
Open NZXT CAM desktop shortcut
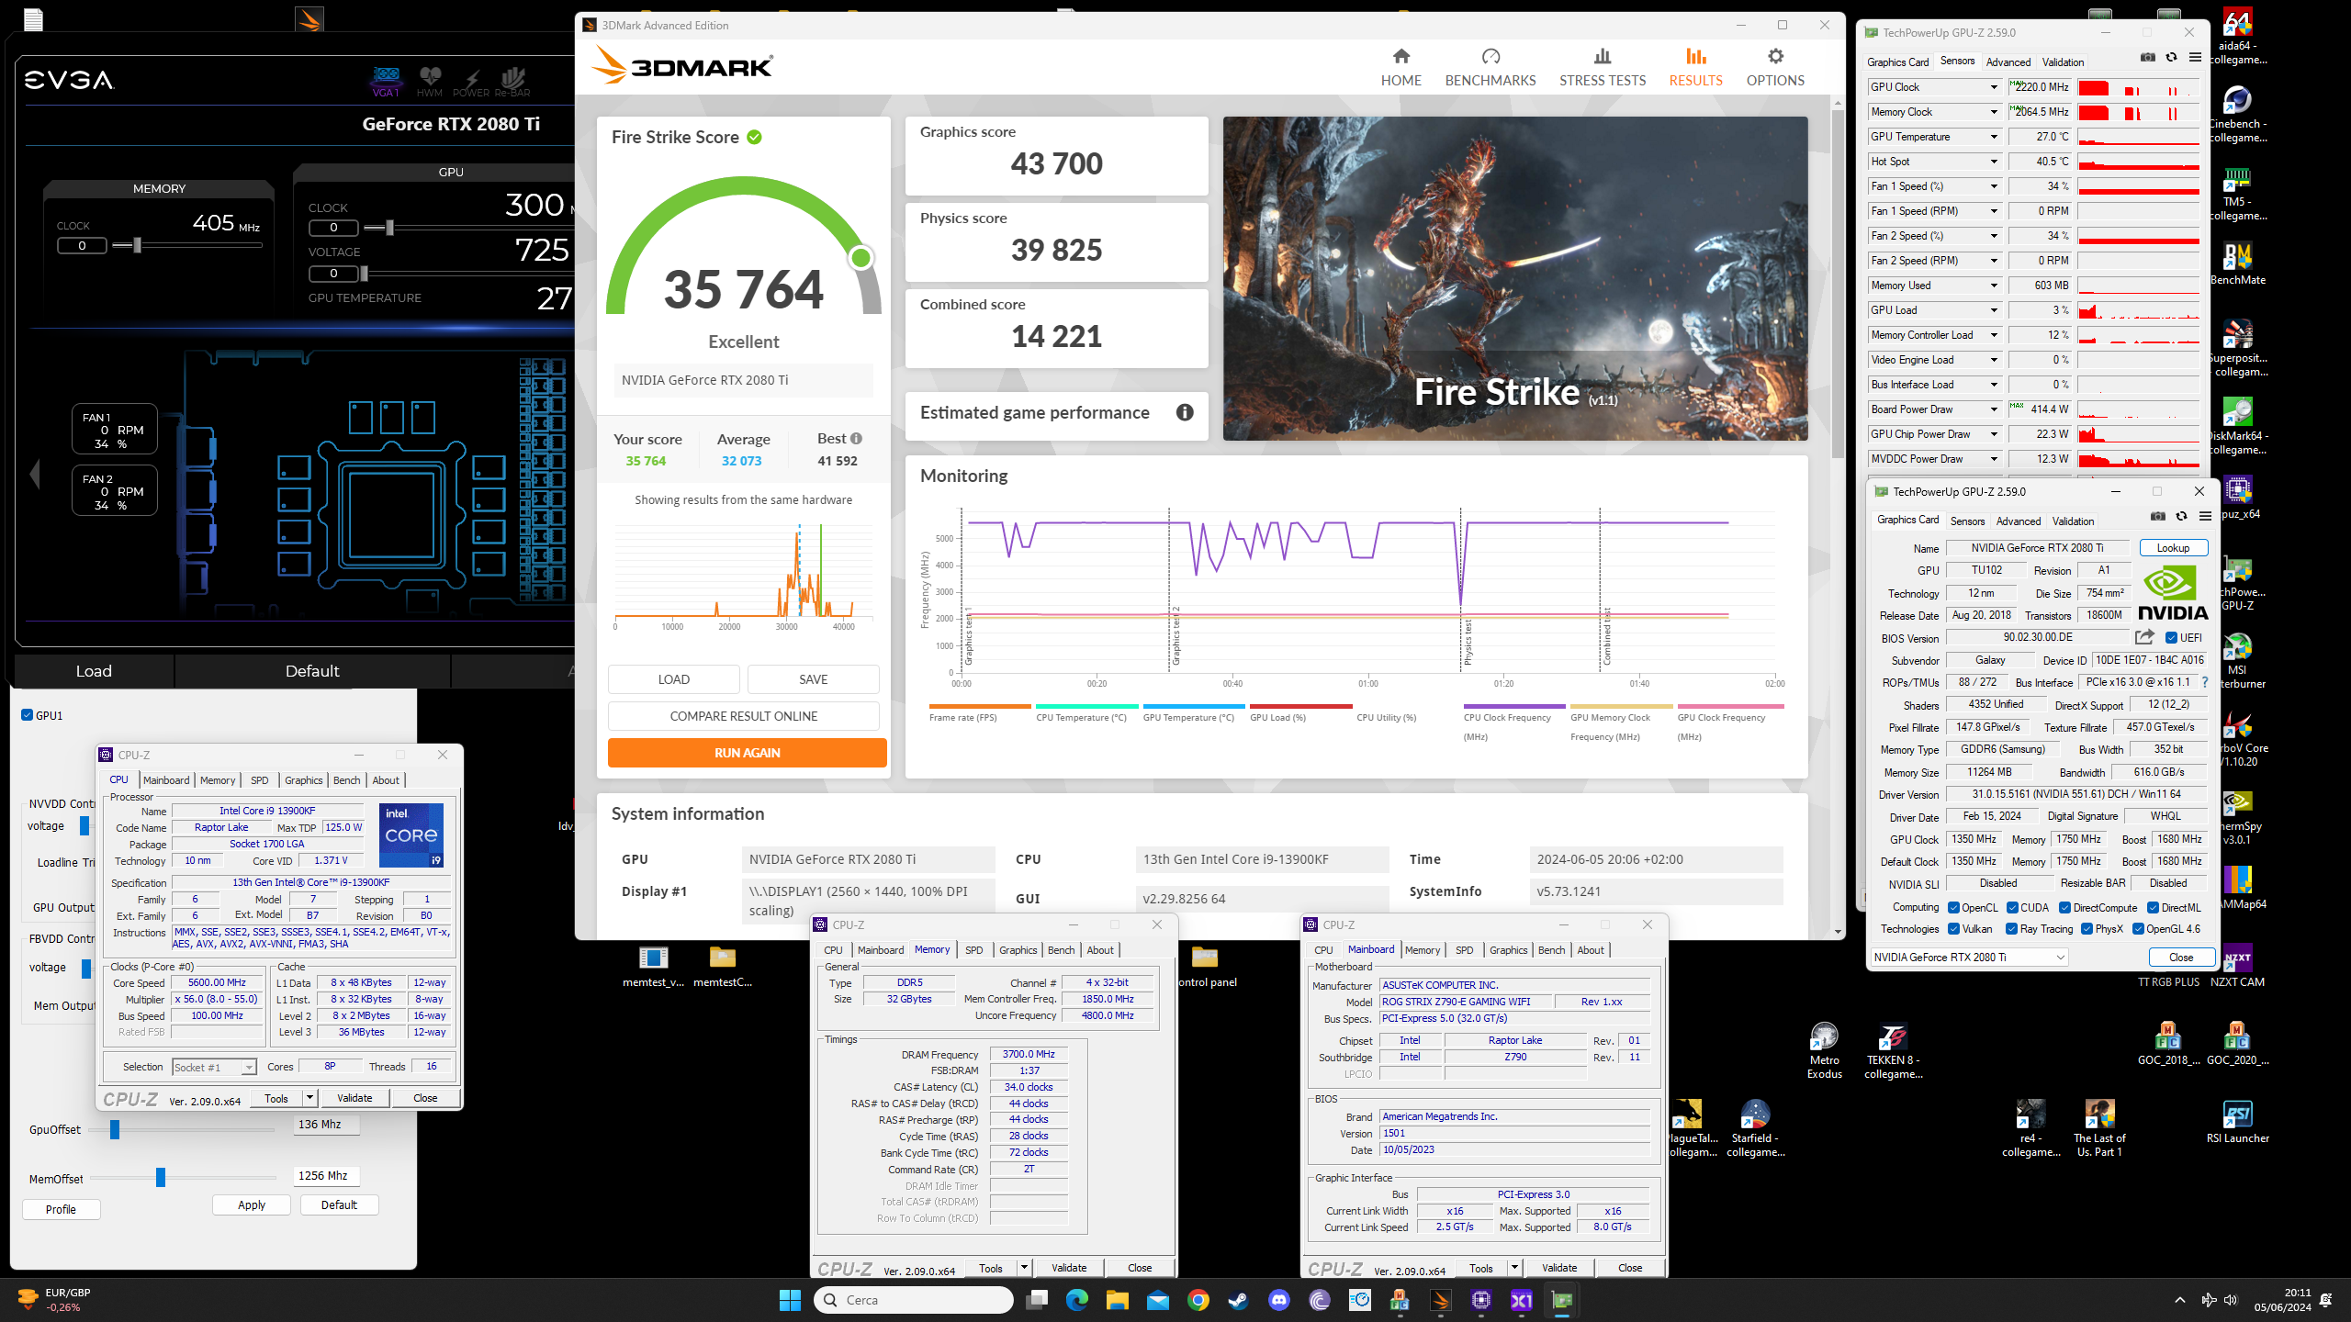coord(2237,966)
